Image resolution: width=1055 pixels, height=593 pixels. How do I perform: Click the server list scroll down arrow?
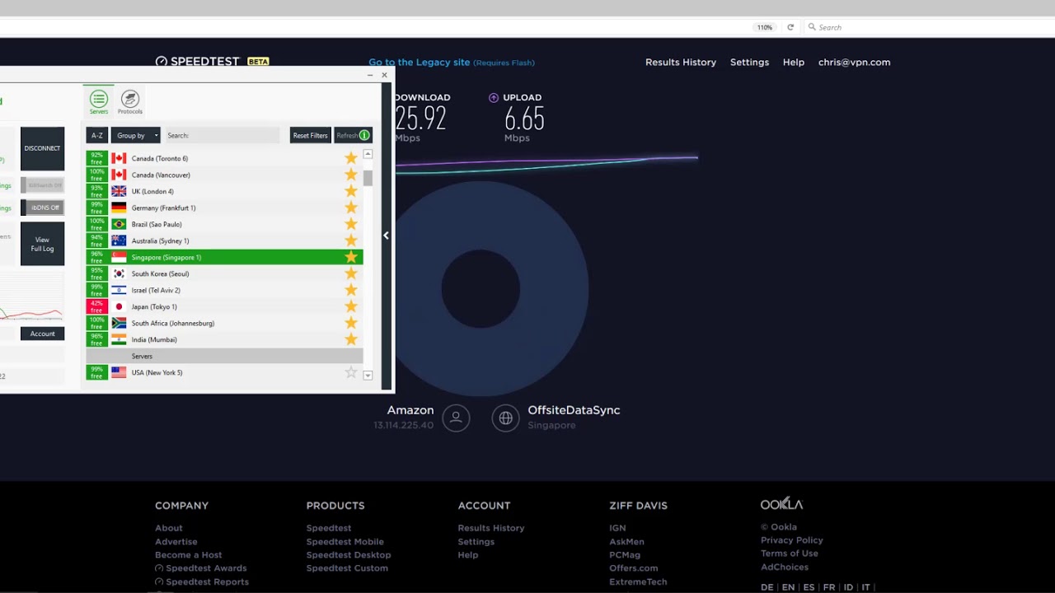[x=368, y=375]
